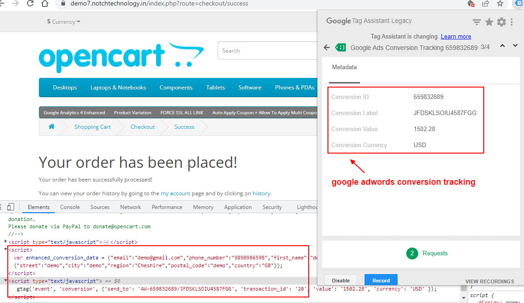524x303 pixels.
Task: Click the green 2 requests badge
Action: click(412, 253)
